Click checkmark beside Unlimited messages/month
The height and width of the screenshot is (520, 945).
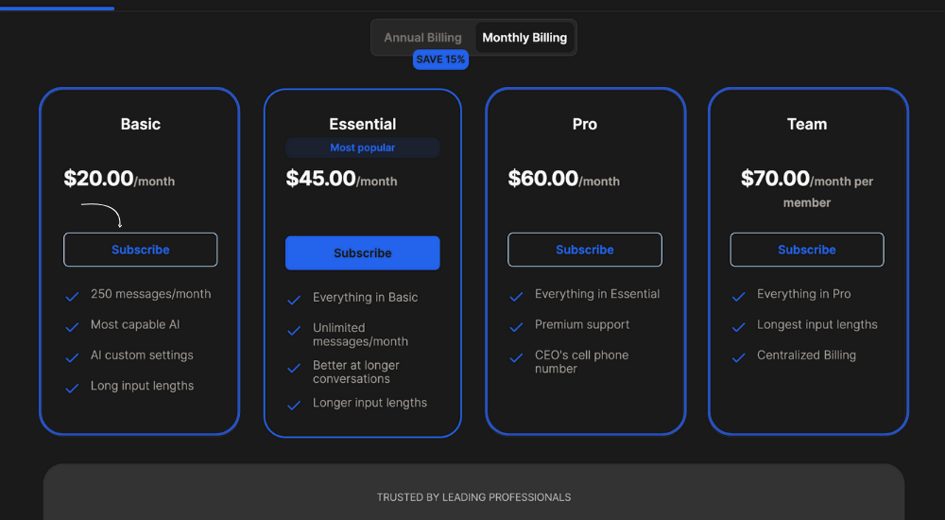tap(294, 331)
